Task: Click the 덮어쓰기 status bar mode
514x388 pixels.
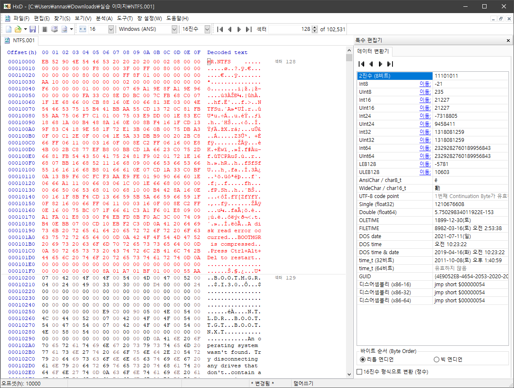Action: (303, 383)
